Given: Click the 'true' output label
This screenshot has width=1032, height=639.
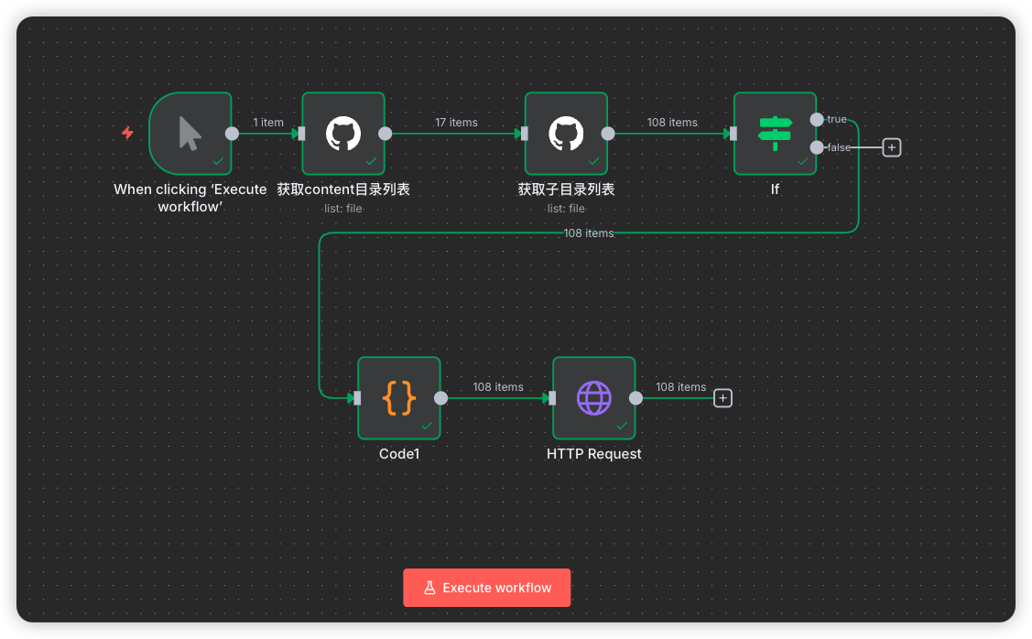Looking at the screenshot, I should [x=837, y=119].
